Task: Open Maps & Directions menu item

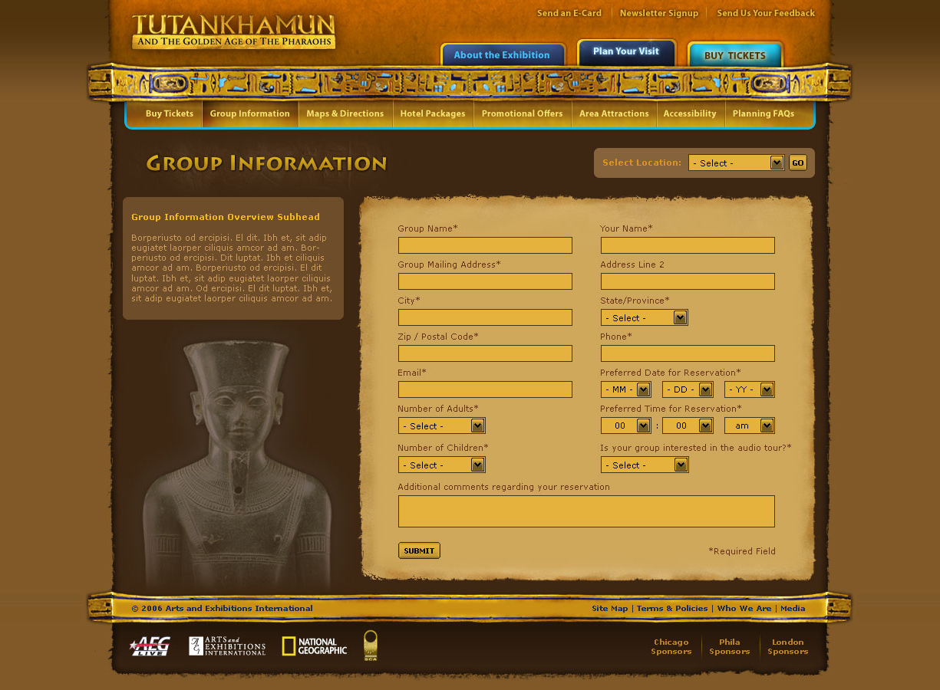Action: pos(345,113)
